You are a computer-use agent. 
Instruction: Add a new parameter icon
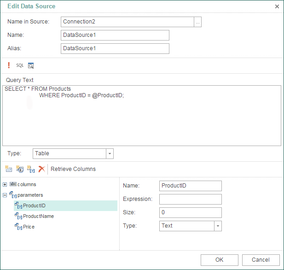click(x=31, y=169)
